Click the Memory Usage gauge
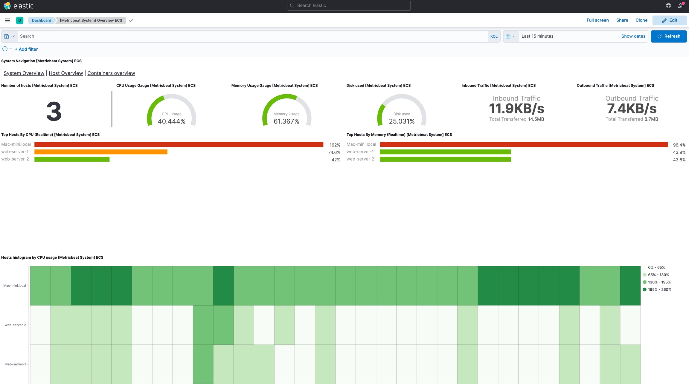The image size is (689, 384). [286, 110]
